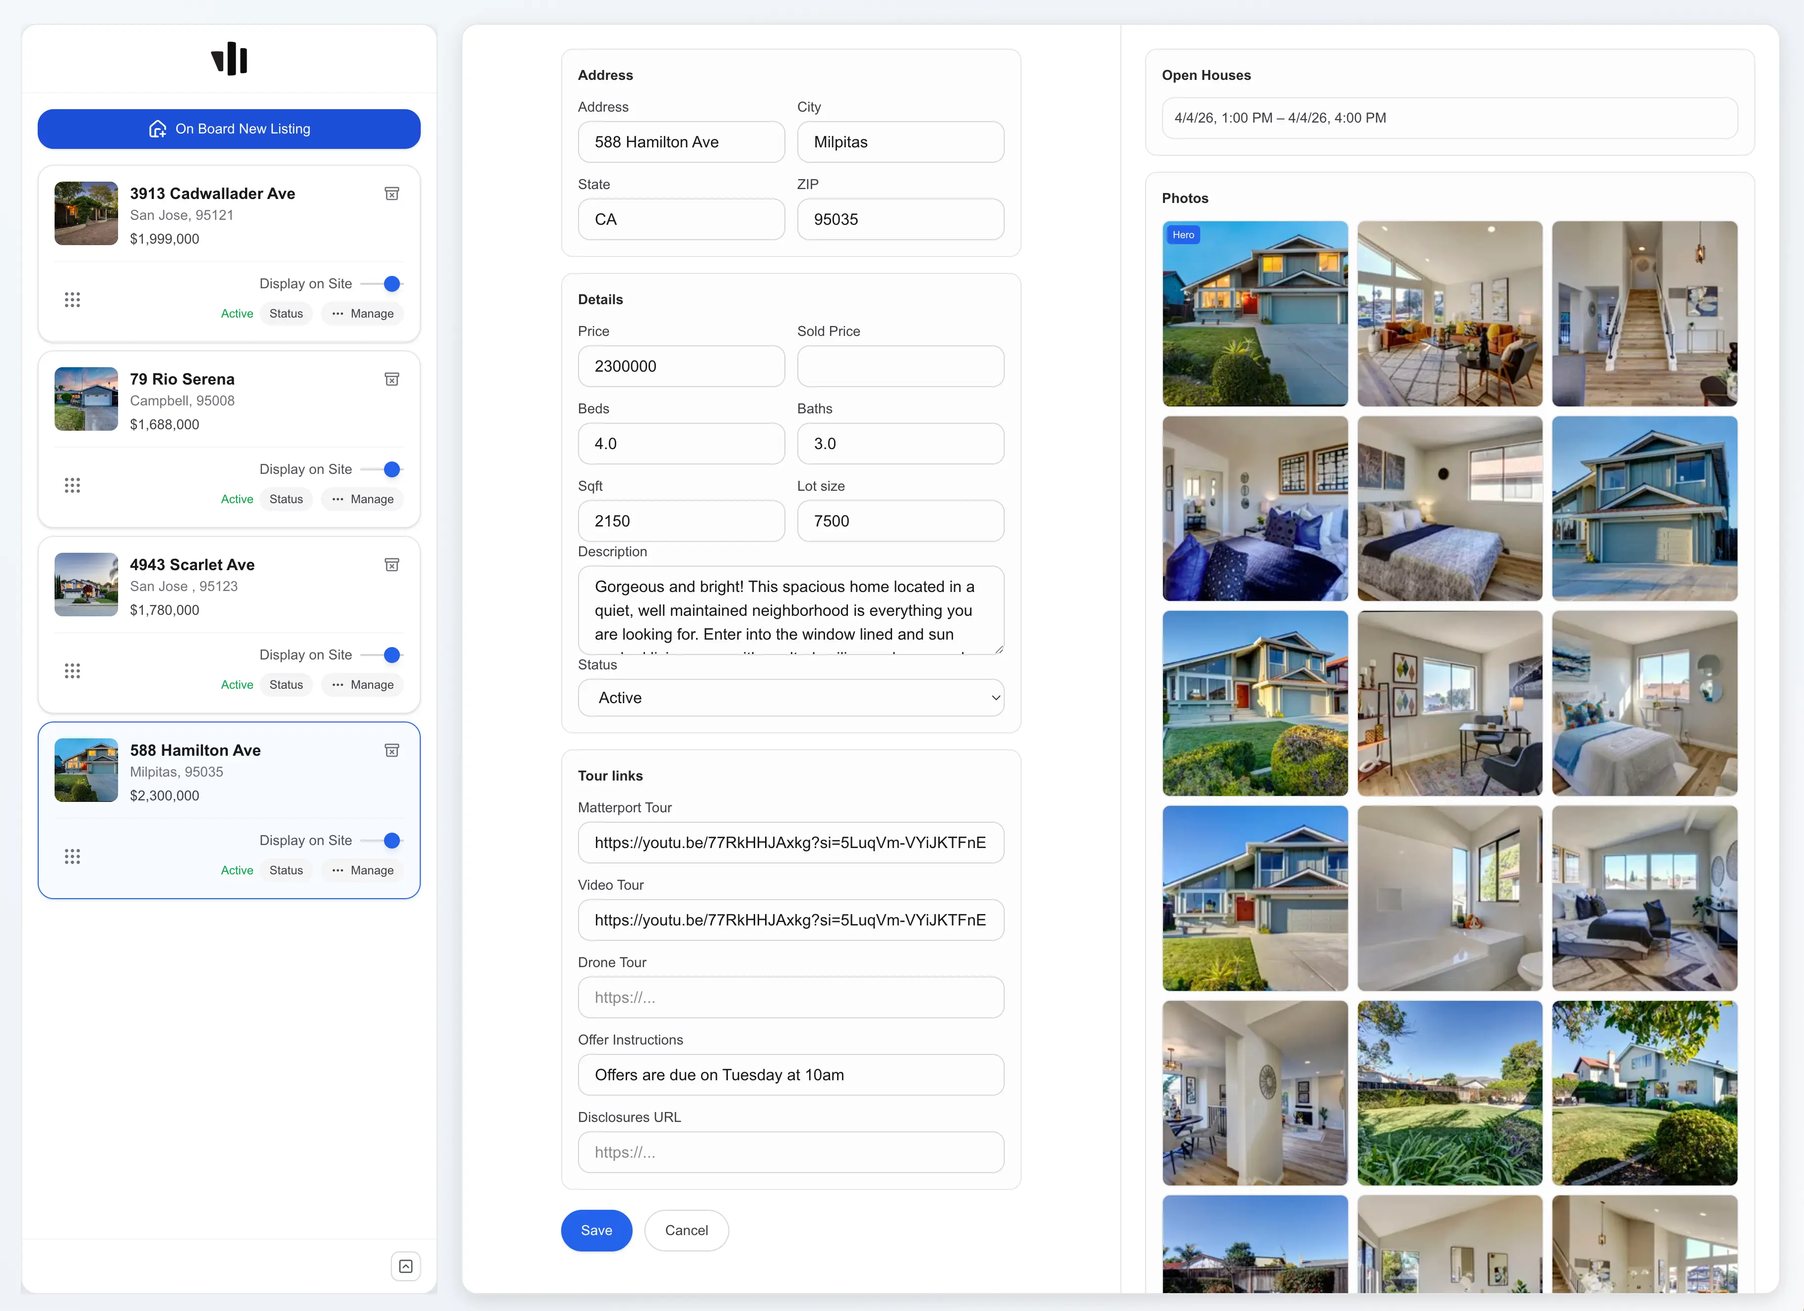Open the Manage menu for 4943 Scarlet Ave
This screenshot has width=1804, height=1311.
[362, 684]
